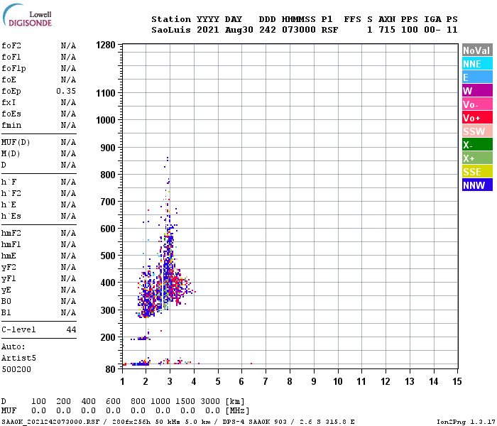Viewport: 497px width, 426px height.
Task: Click the hmE parameter label
Action: 9,256
